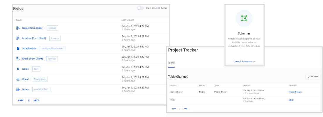This screenshot has height=117, width=323.
Task: Switch to the Tables tab
Action: tap(171, 63)
